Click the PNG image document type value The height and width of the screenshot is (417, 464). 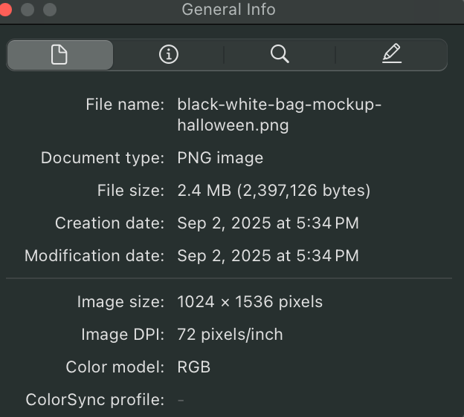[220, 158]
